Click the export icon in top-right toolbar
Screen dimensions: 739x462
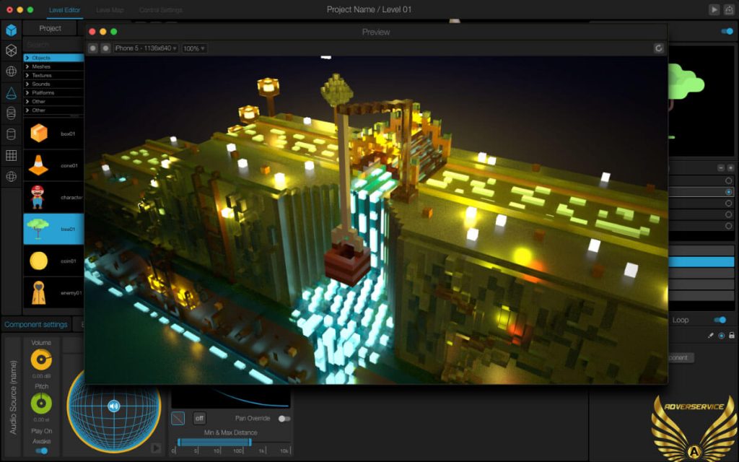[x=729, y=9]
